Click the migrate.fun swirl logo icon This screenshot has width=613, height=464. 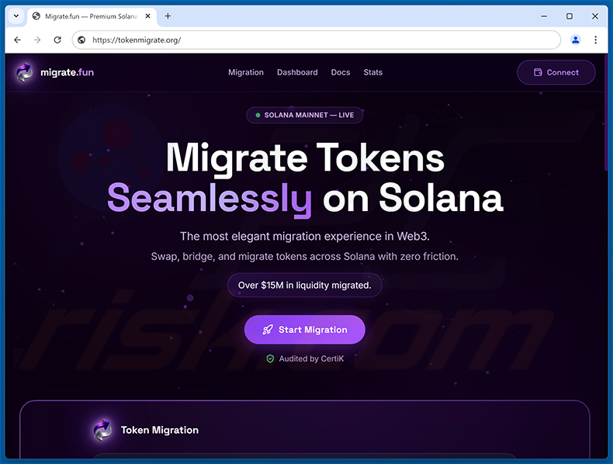pyautogui.click(x=25, y=72)
